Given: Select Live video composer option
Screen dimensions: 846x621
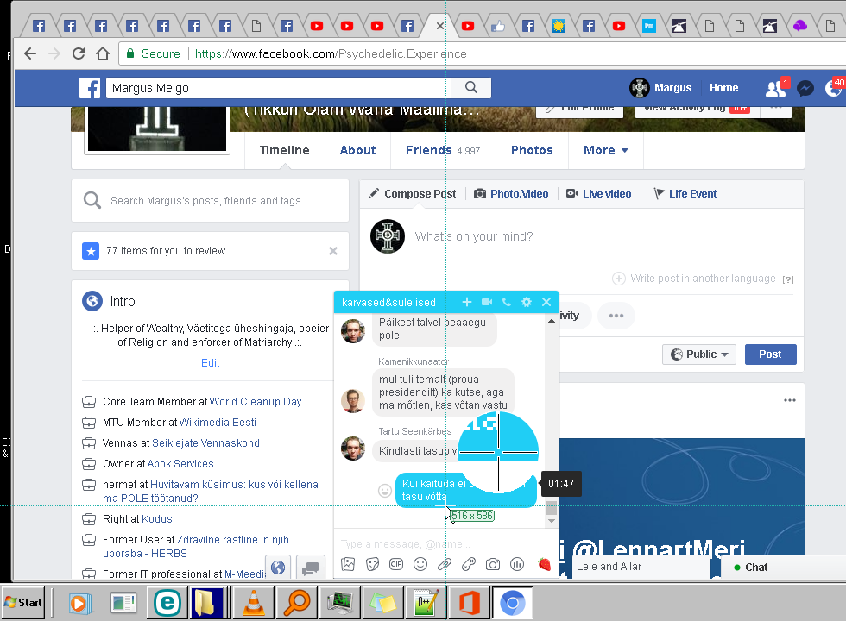Looking at the screenshot, I should [x=598, y=193].
